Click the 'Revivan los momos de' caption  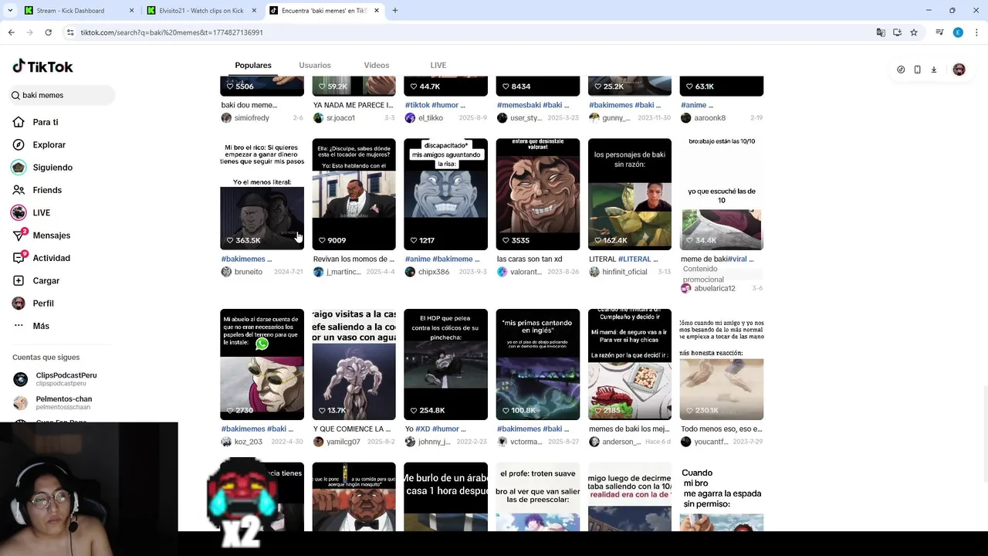[x=354, y=259]
